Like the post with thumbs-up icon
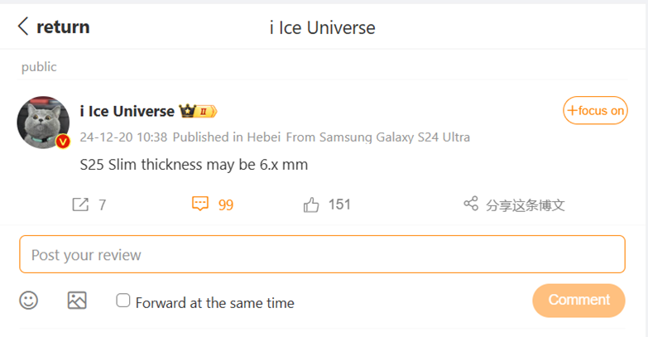 pyautogui.click(x=311, y=205)
